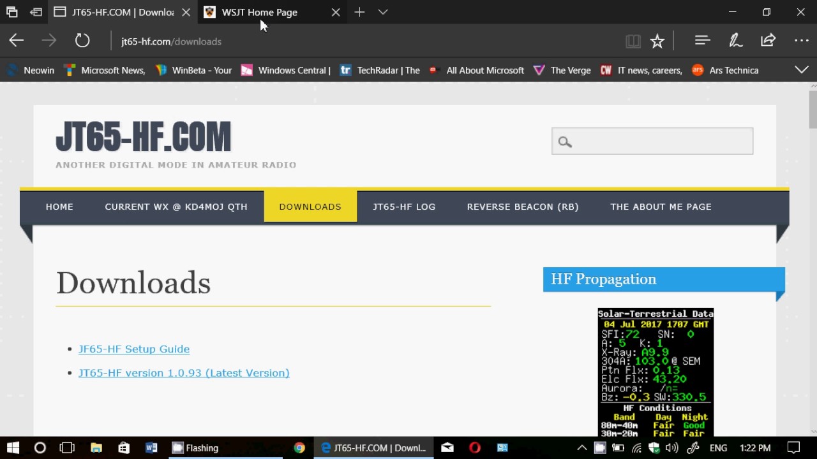
Task: Open Store from taskbar
Action: [x=124, y=448]
